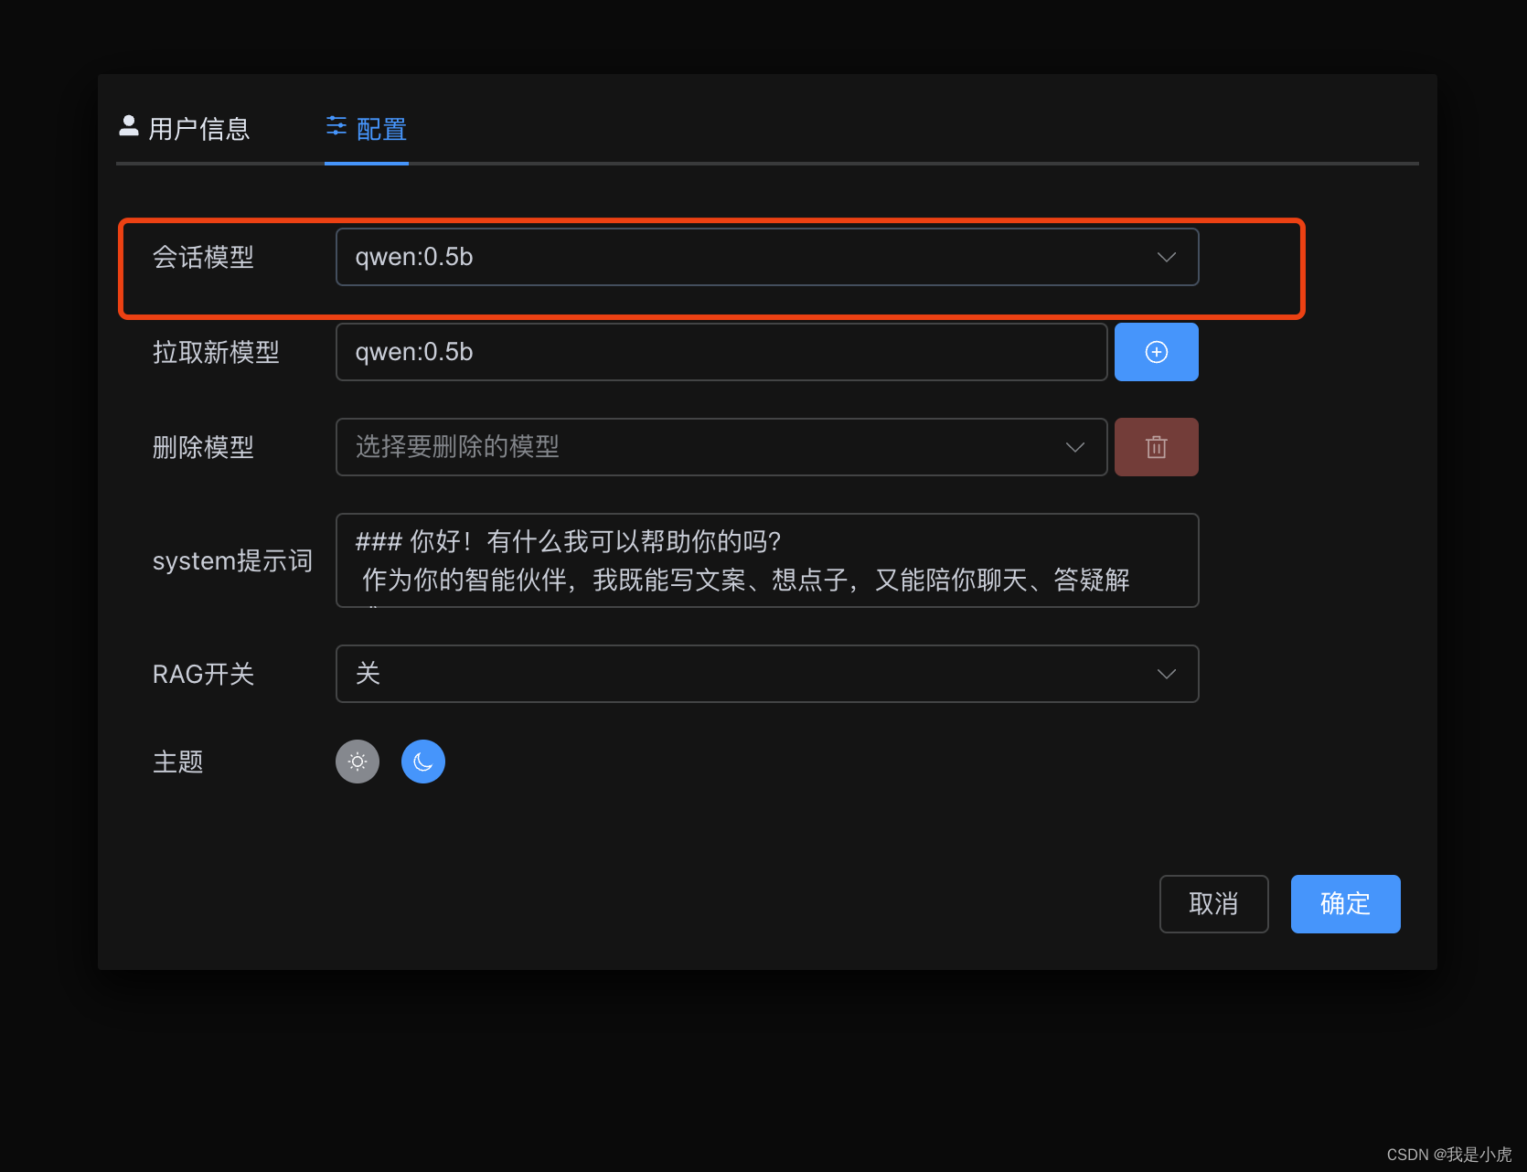Open the 用户信息 tab
The height and width of the screenshot is (1172, 1527).
185,129
